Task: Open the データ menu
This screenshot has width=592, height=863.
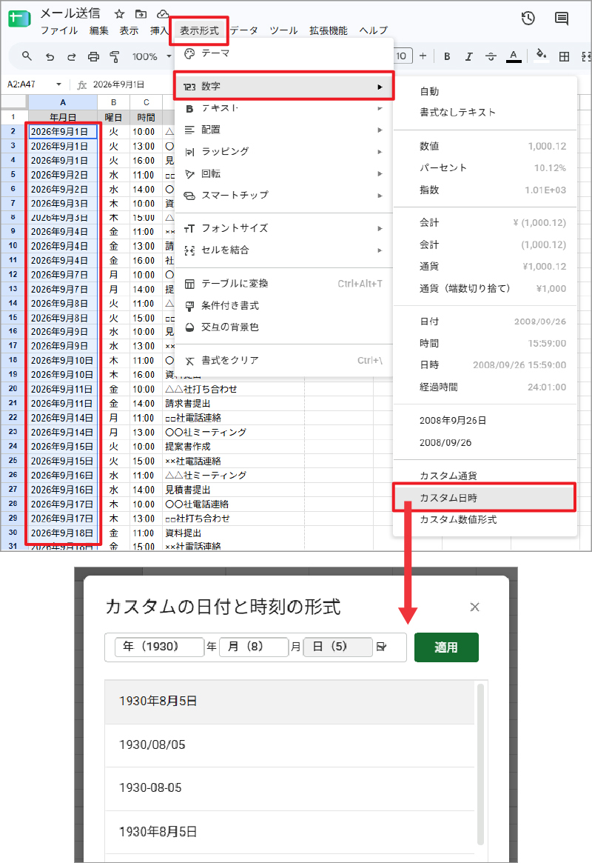Action: click(x=244, y=30)
